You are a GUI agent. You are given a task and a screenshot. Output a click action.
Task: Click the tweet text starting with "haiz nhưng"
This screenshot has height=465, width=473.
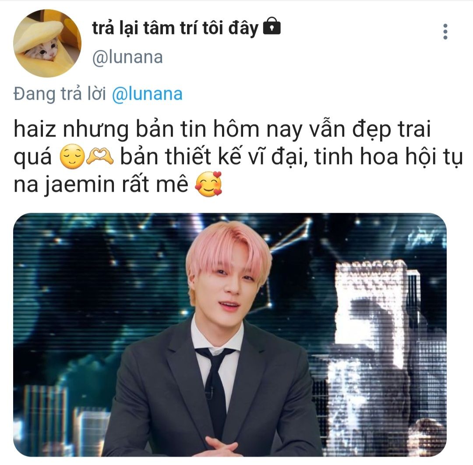[238, 156]
